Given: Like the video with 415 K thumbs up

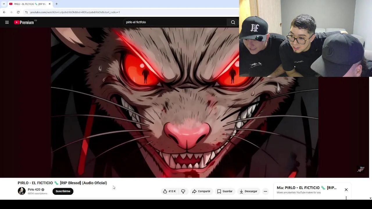Looking at the screenshot, I should pyautogui.click(x=169, y=191).
